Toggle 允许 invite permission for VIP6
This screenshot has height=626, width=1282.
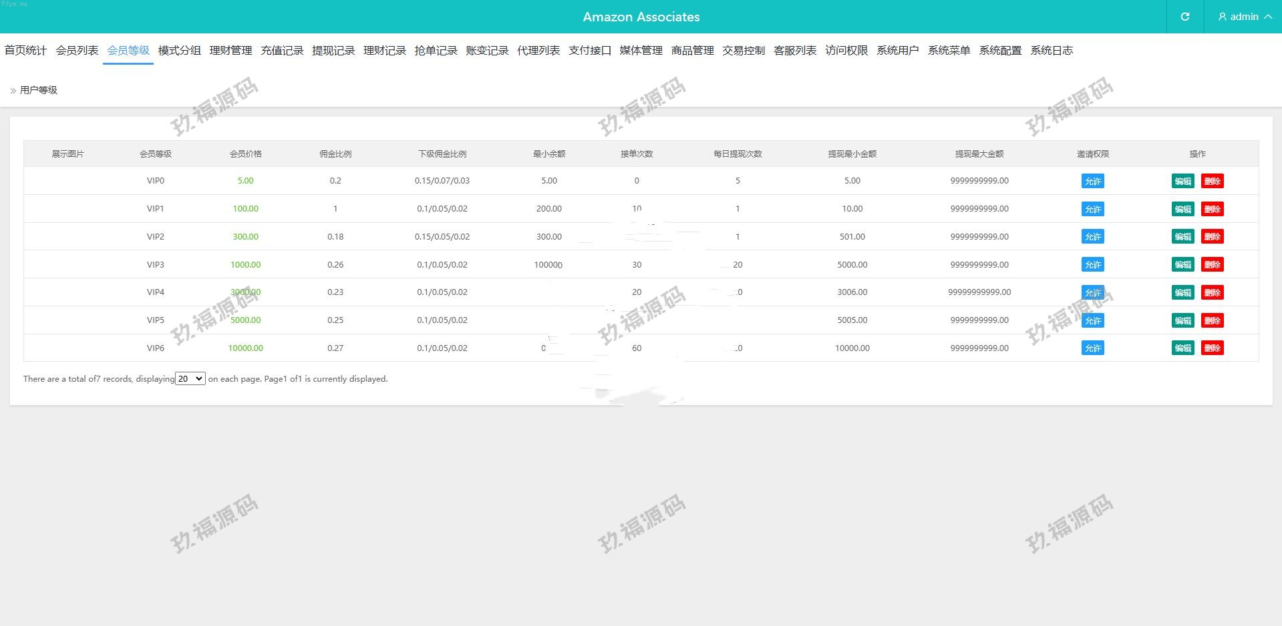[x=1092, y=348]
